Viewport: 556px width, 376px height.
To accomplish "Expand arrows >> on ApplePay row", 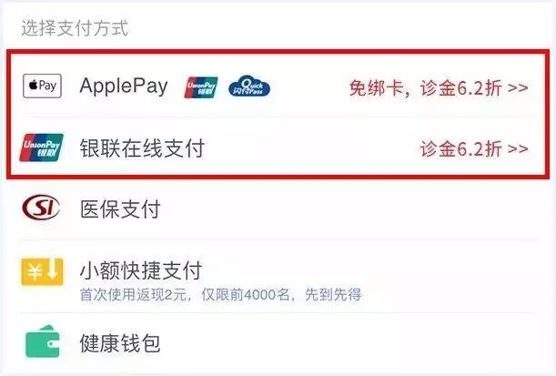I will [518, 88].
